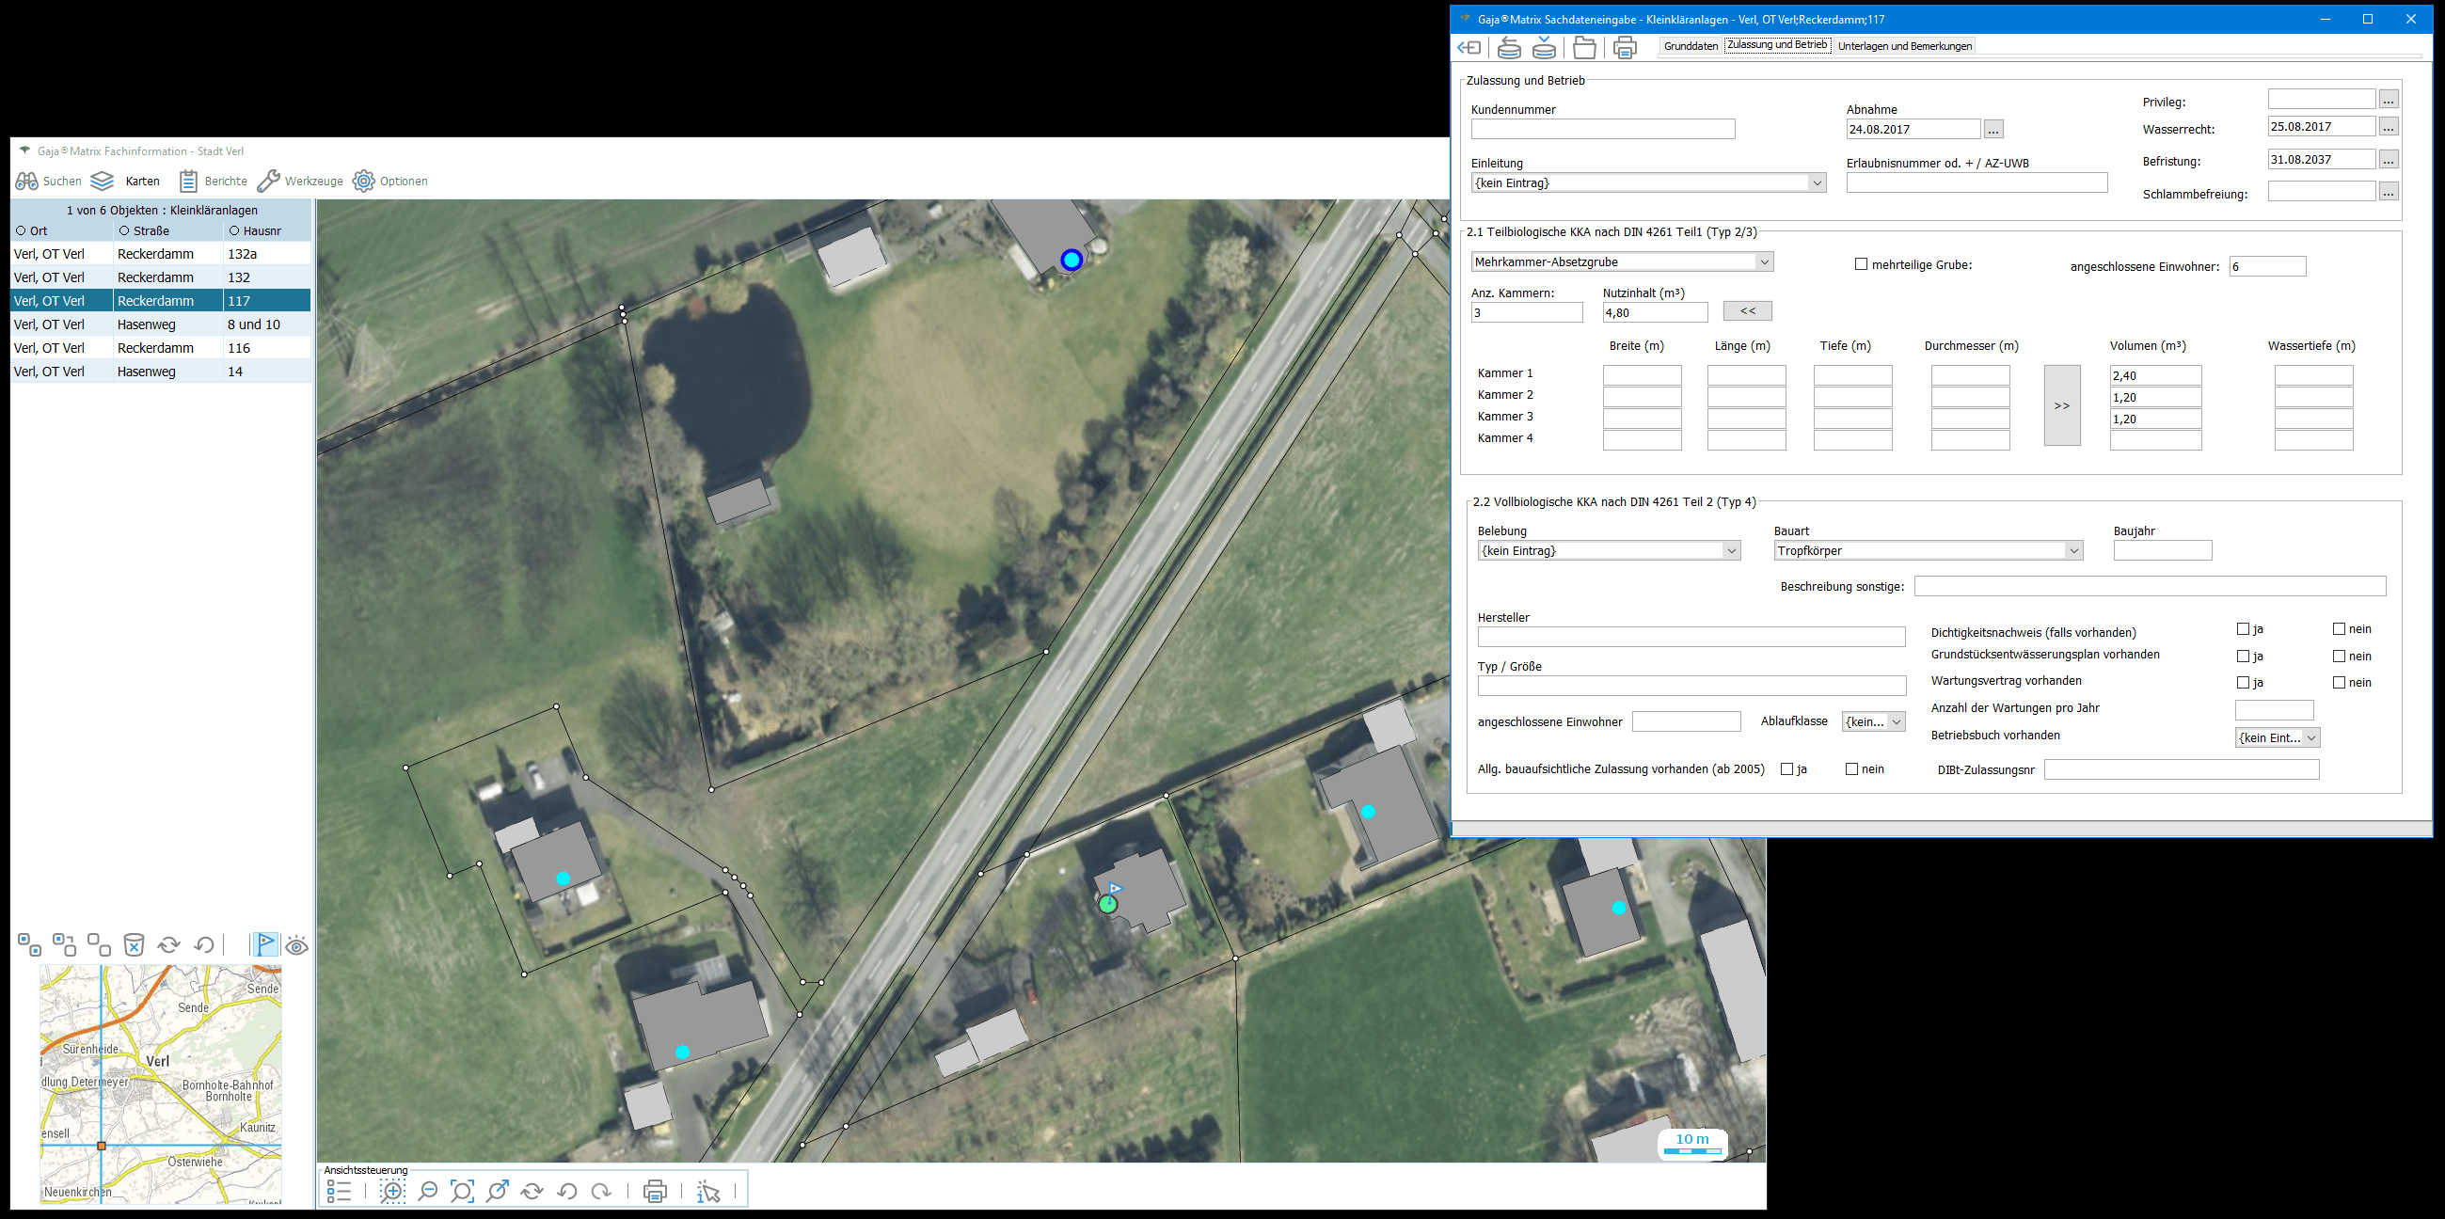Expand the Einleitung dropdown
Screen dimensions: 2445x1219
(1817, 183)
